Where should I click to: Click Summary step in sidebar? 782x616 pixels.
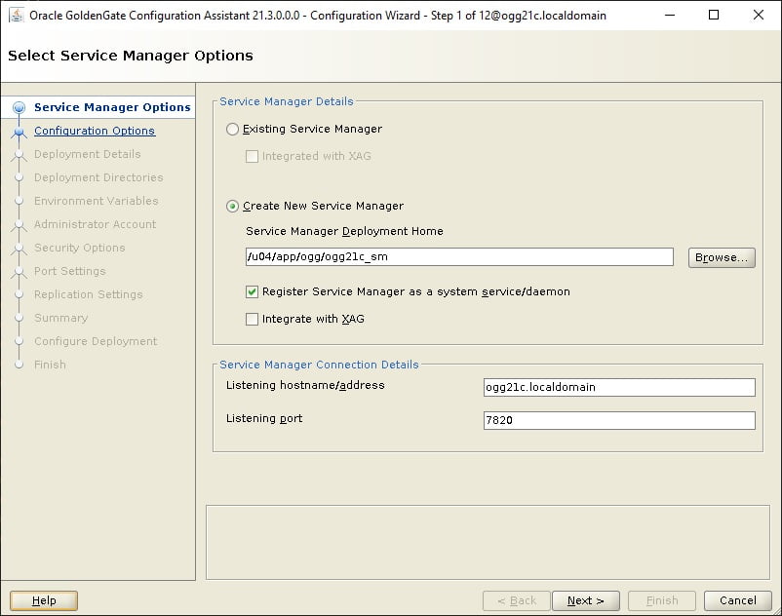click(x=60, y=318)
